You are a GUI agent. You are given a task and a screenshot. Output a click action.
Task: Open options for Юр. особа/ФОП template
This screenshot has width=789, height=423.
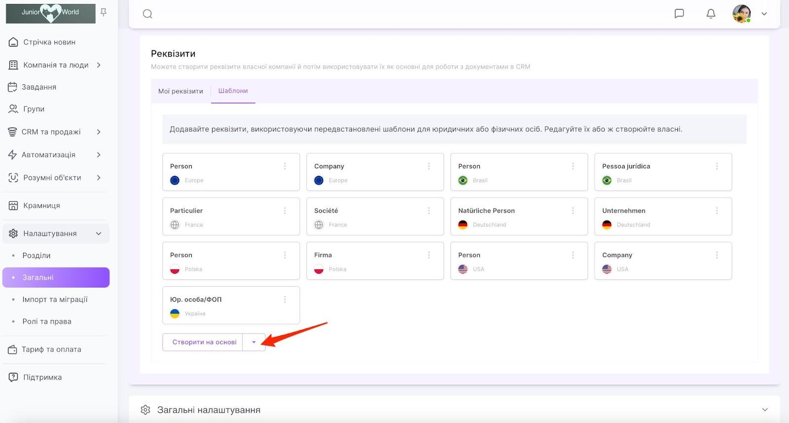tap(285, 299)
